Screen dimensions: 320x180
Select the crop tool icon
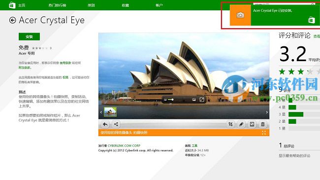pyautogui.click(x=230, y=124)
